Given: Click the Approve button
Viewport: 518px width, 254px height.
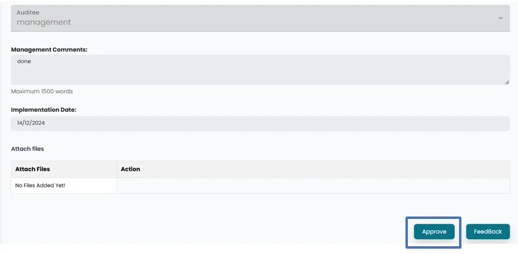Looking at the screenshot, I should coord(434,231).
